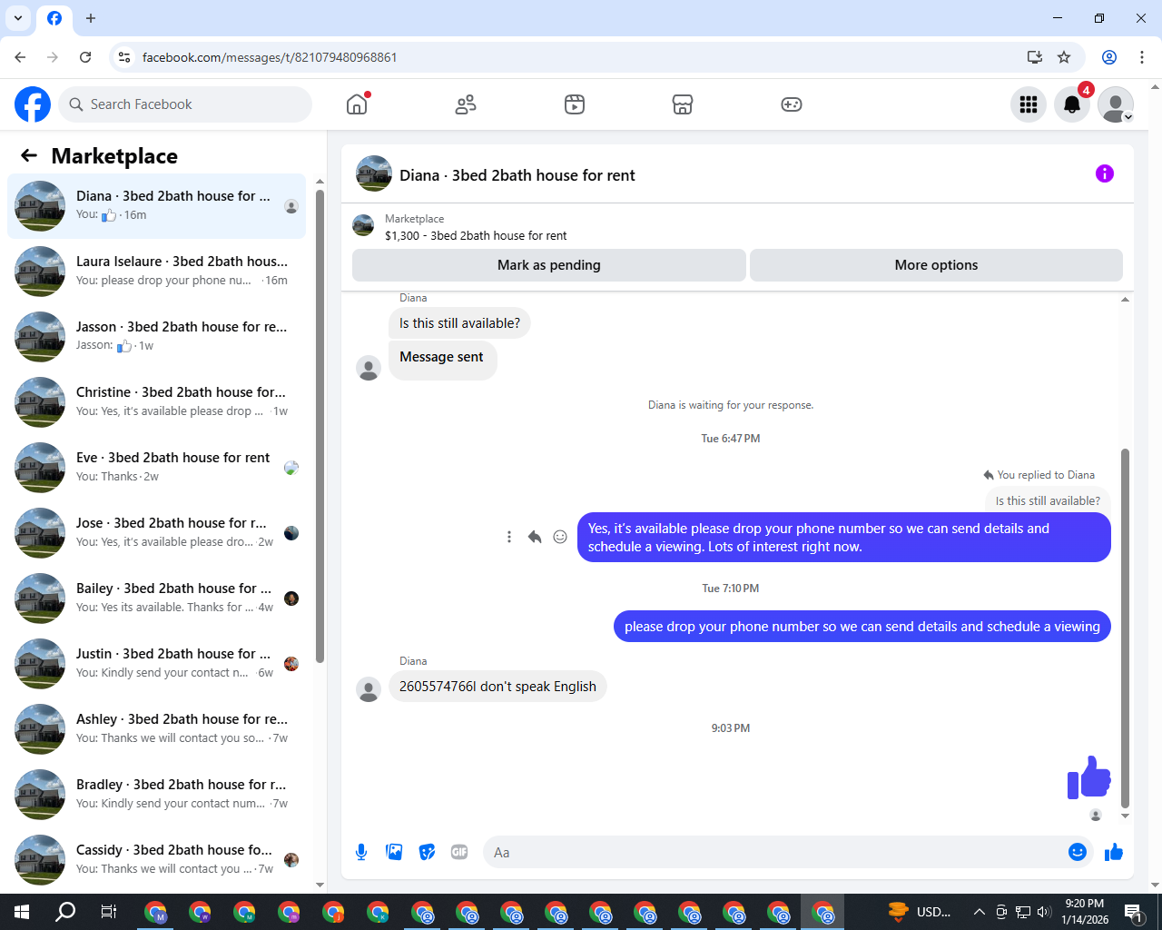
Task: Open Jasson conversation
Action: coord(156,336)
